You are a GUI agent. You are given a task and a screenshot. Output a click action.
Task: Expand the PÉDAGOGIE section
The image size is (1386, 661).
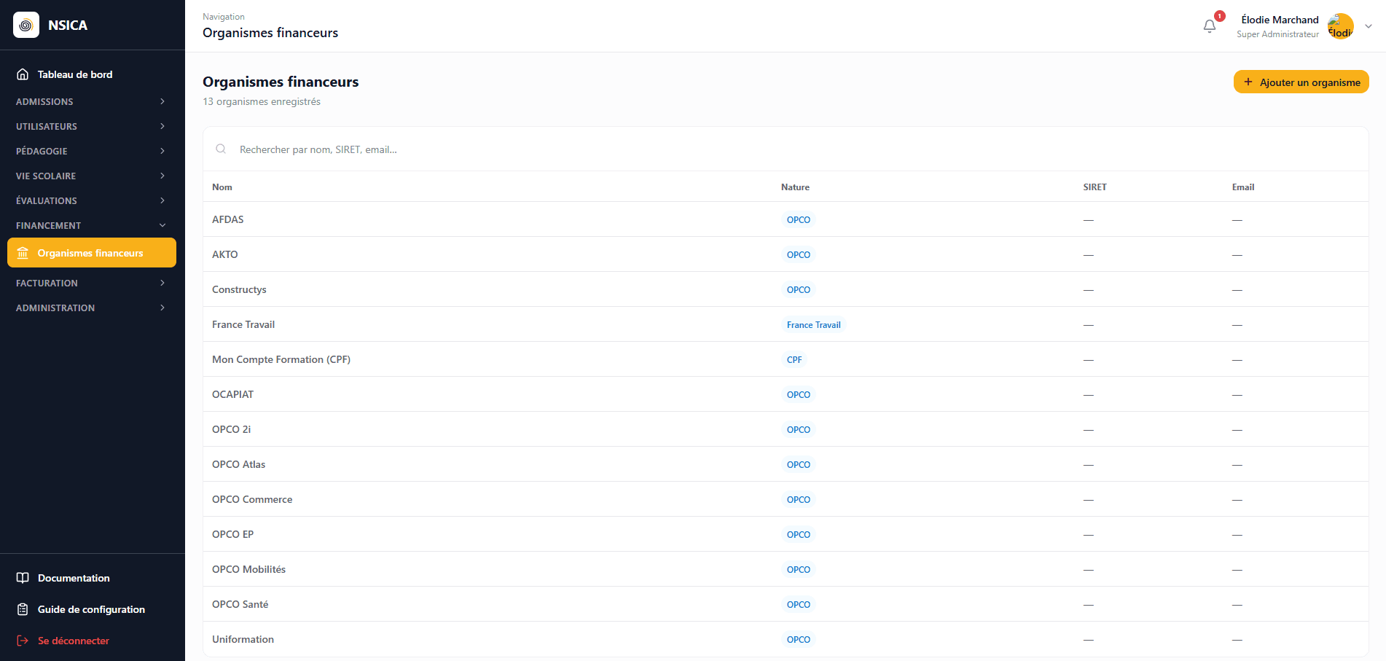pyautogui.click(x=93, y=151)
